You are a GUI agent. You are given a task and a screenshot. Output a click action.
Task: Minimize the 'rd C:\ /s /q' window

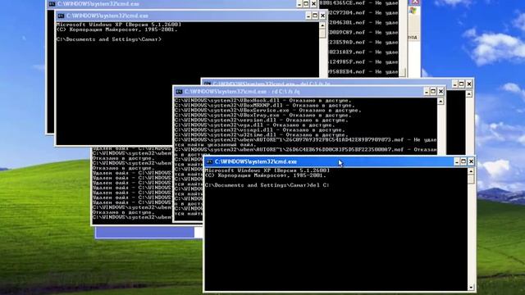tap(427, 92)
